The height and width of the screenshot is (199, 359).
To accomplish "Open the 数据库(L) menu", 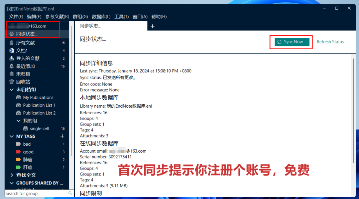I will tap(101, 17).
